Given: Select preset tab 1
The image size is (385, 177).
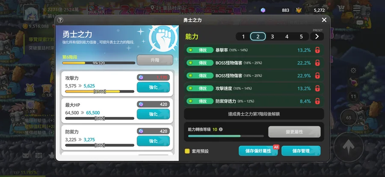Looking at the screenshot, I should click(x=243, y=37).
